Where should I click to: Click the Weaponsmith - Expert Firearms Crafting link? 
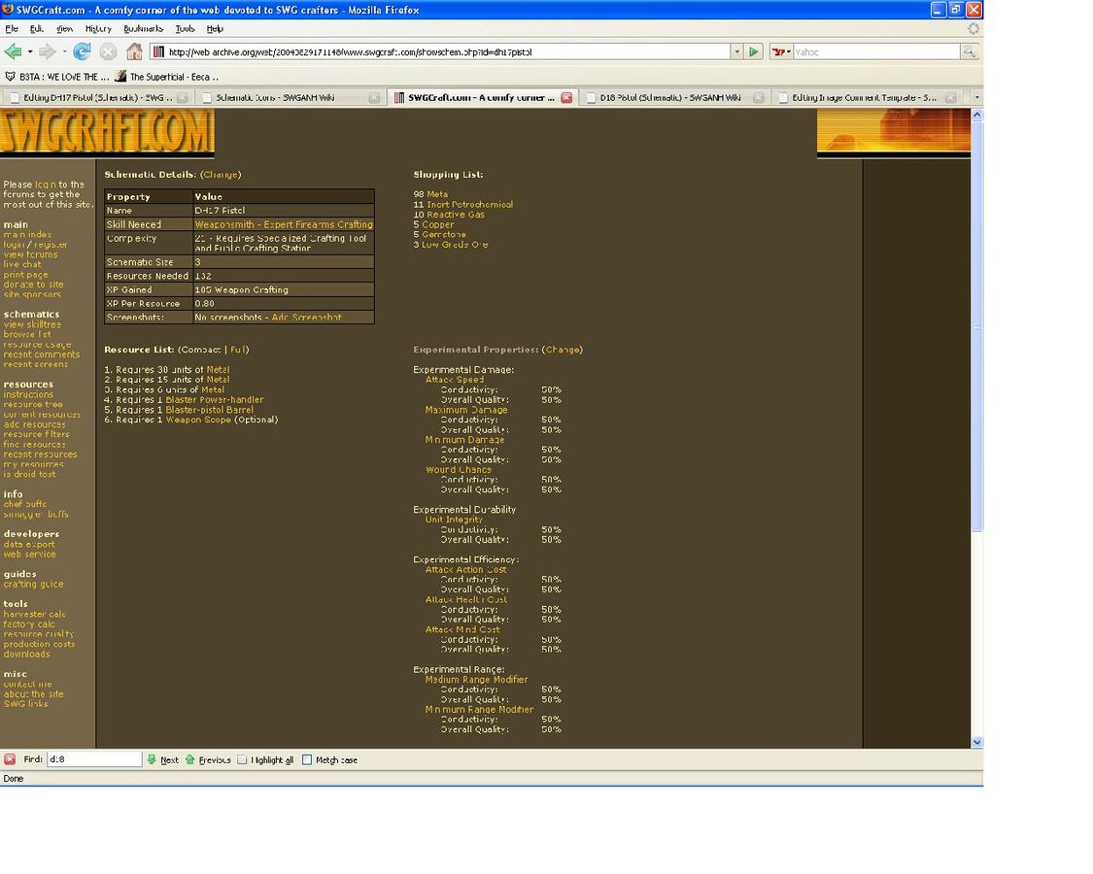[284, 224]
